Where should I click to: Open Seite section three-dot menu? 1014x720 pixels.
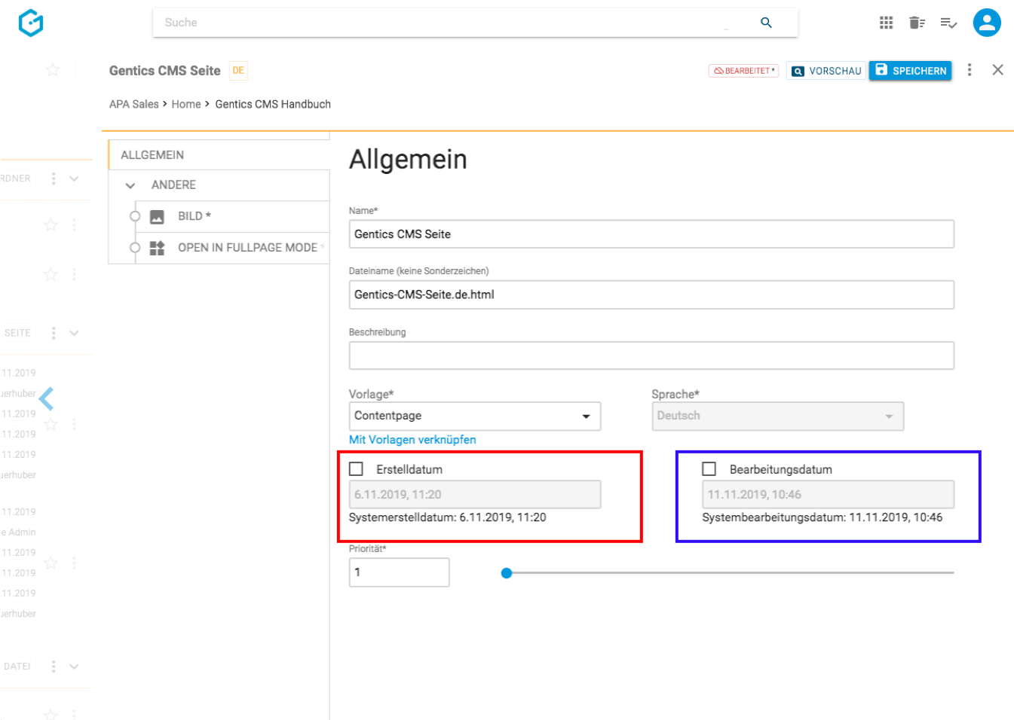point(54,333)
